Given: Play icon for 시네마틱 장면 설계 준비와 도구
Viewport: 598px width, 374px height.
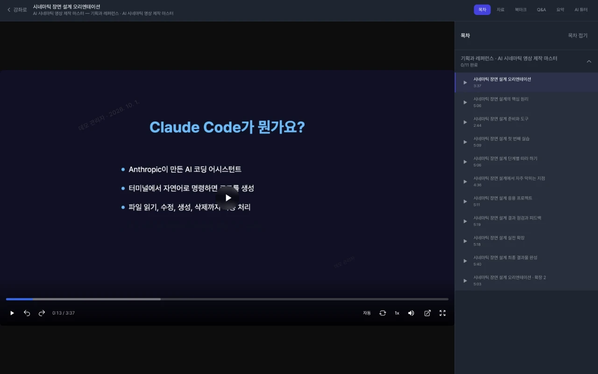Looking at the screenshot, I should pyautogui.click(x=465, y=122).
